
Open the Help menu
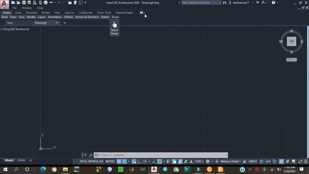tap(40, 8)
